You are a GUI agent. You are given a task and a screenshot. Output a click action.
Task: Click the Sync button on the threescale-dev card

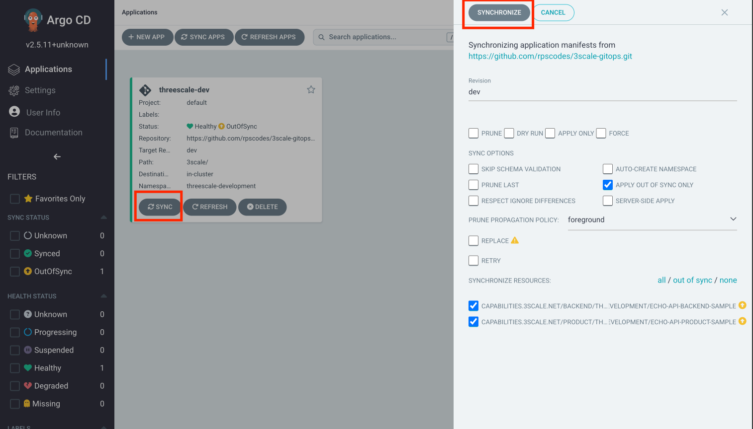[x=160, y=207]
